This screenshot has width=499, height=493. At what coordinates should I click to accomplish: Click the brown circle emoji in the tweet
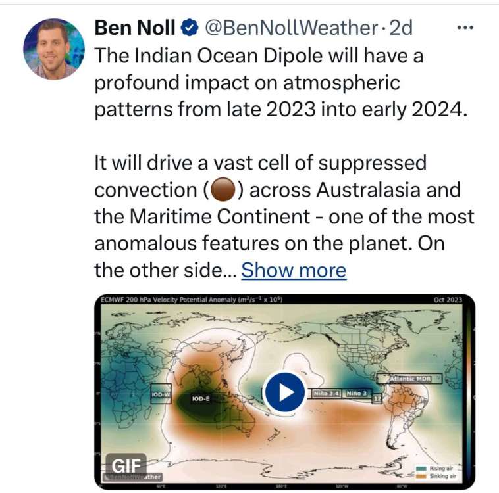[x=220, y=190]
